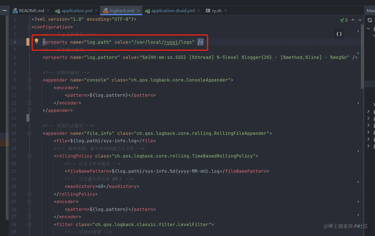
Task: Jump to previous highlighted problem arrow
Action: click(353, 20)
